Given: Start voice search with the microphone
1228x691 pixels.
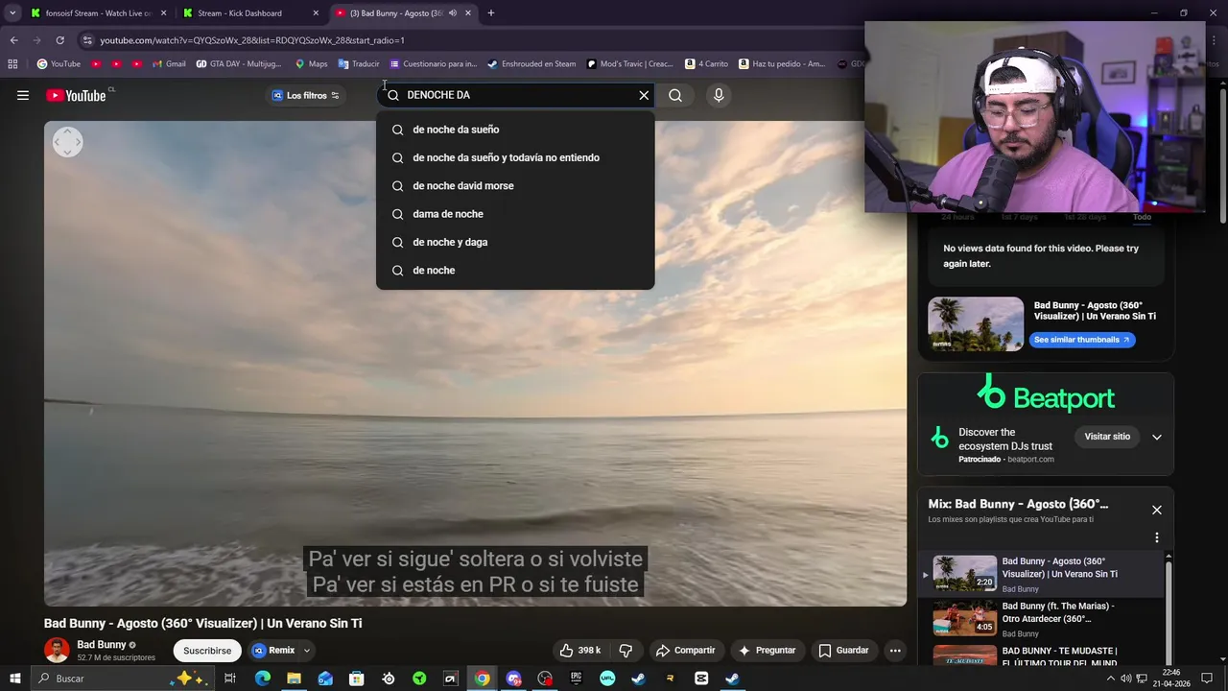Looking at the screenshot, I should coord(719,95).
